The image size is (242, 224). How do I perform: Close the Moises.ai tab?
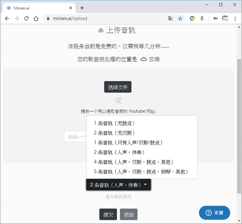tap(71, 8)
